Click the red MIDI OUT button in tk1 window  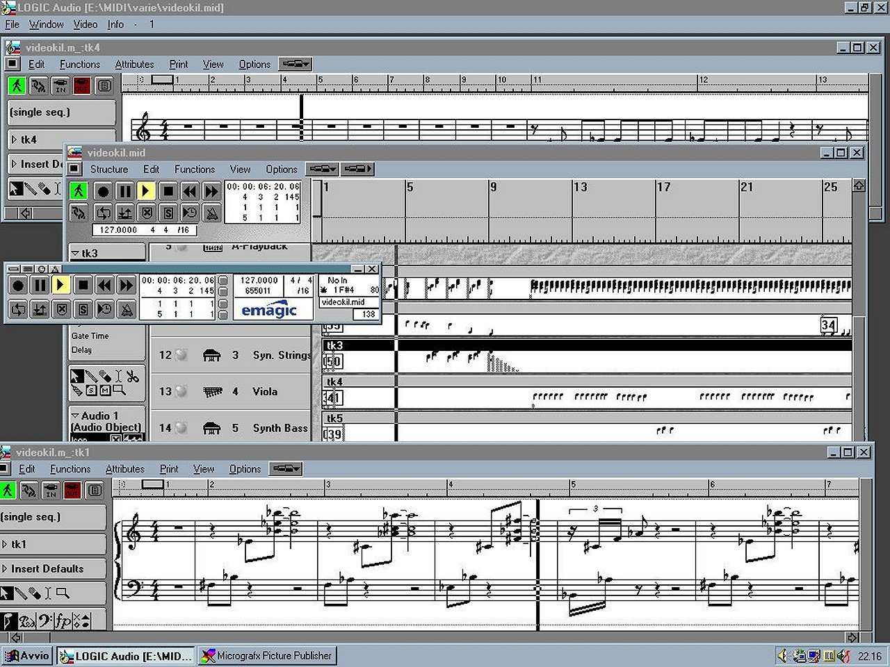(x=72, y=491)
